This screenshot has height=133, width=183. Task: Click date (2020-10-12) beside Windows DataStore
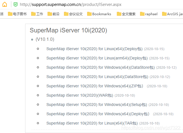pos(166,68)
